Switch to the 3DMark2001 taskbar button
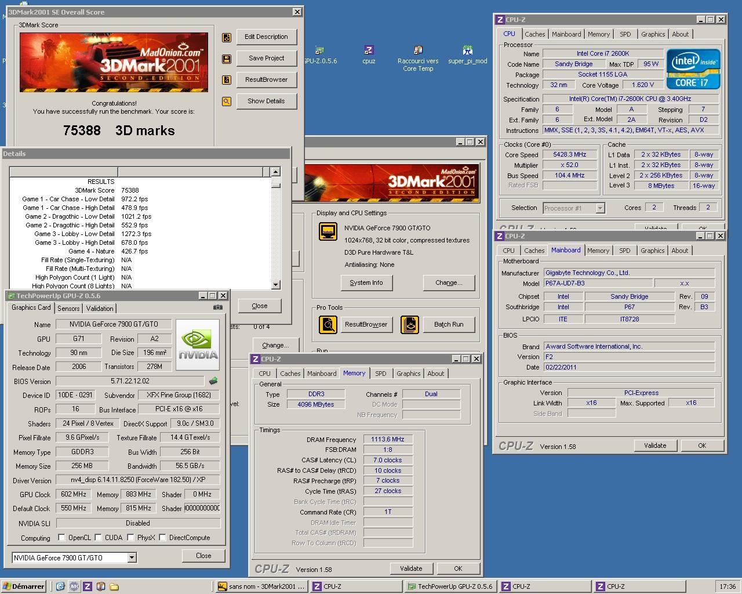The height and width of the screenshot is (594, 742). pos(261,586)
